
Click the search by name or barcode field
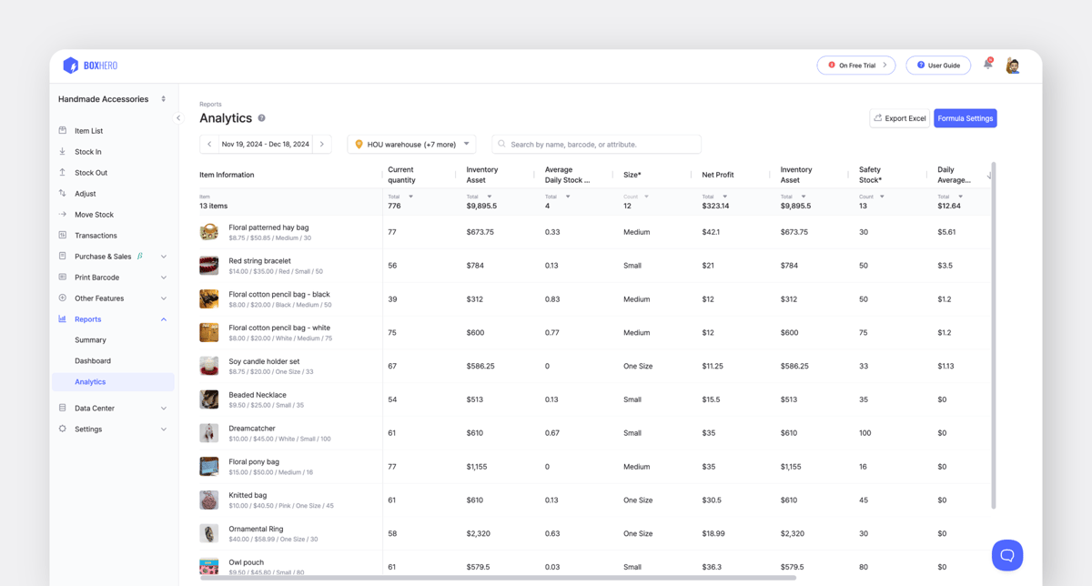point(596,144)
